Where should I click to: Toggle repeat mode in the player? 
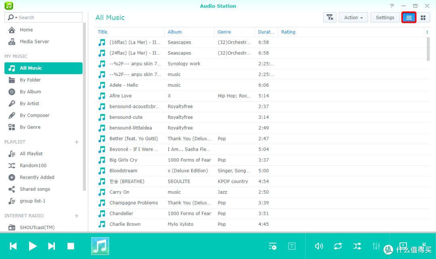click(x=338, y=246)
